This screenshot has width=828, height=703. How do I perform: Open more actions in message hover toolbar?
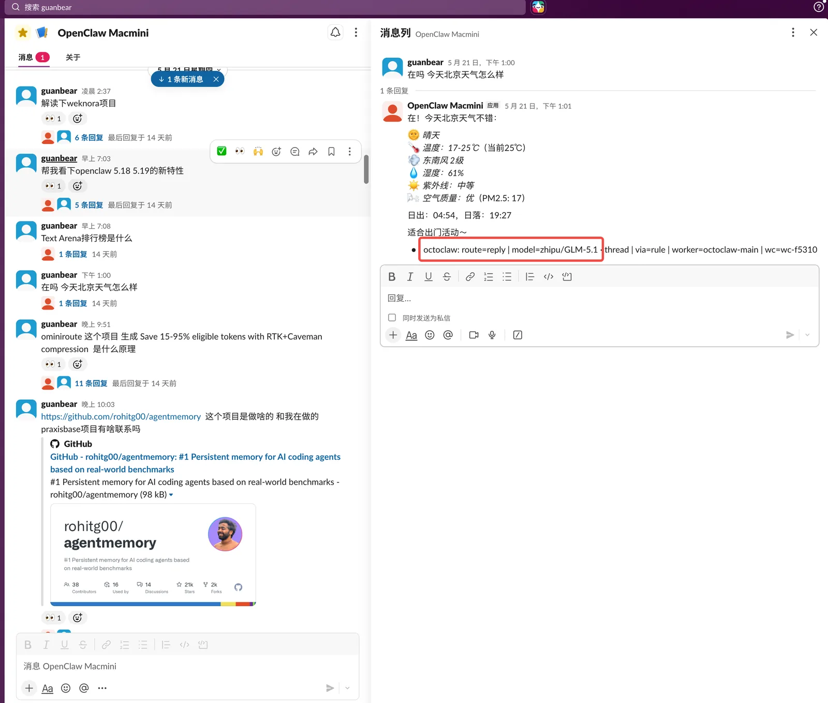(x=350, y=151)
